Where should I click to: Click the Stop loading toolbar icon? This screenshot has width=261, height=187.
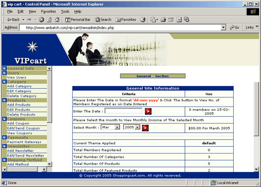pos(41,20)
